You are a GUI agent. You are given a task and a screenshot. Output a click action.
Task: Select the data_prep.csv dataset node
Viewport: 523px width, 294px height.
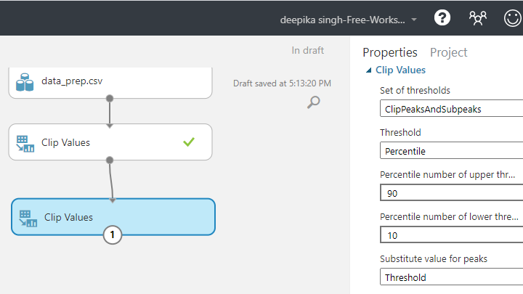110,82
